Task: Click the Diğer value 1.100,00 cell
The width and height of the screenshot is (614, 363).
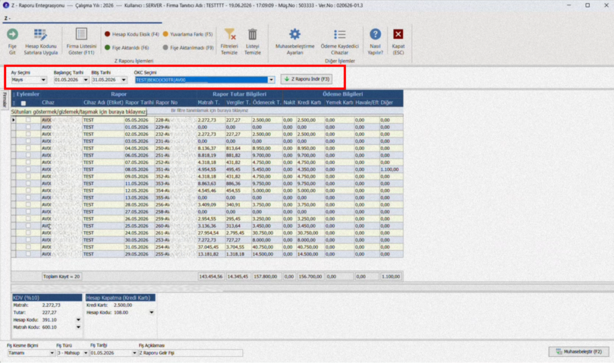Action: (391, 170)
